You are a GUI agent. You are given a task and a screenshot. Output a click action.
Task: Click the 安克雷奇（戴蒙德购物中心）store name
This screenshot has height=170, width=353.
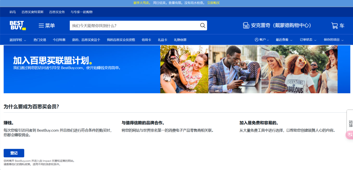tap(281, 25)
